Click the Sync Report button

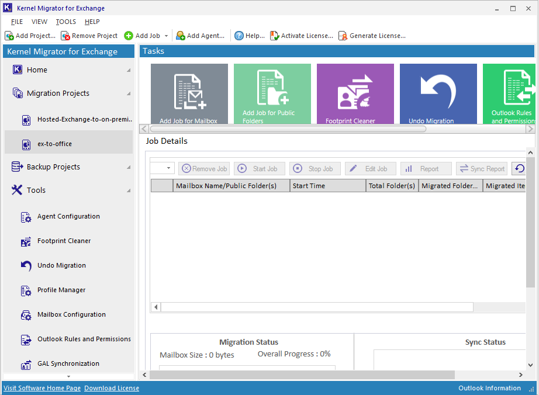[x=482, y=169]
